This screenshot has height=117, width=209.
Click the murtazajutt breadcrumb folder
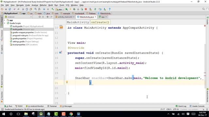[78, 13]
